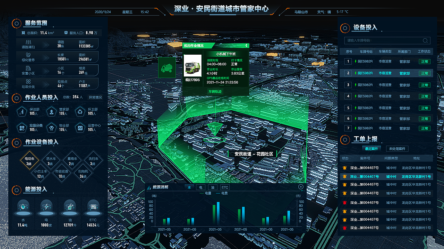Click the electricity (电) energy icon
The width and height of the screenshot is (444, 249).
(46, 207)
